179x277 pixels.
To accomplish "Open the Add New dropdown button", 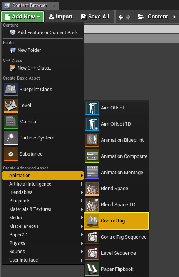I will tap(22, 17).
